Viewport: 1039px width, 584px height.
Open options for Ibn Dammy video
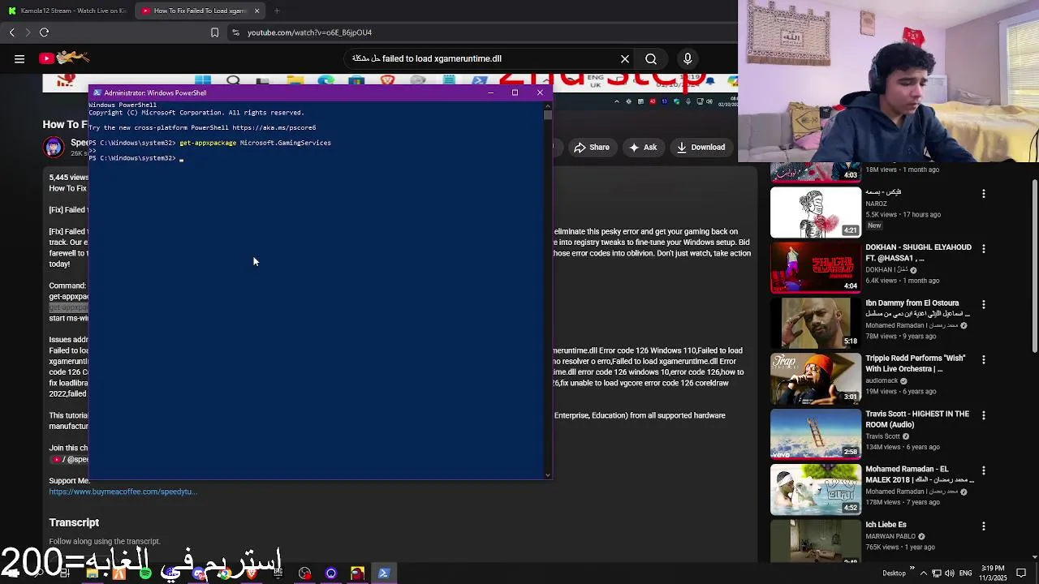(x=984, y=305)
